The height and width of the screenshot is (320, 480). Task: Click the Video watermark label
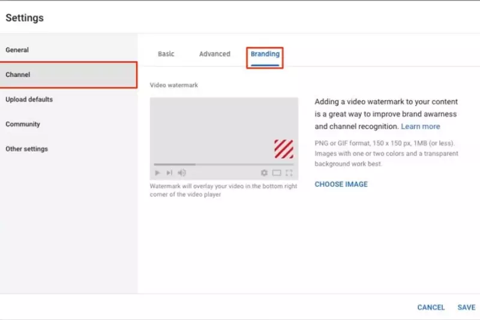click(x=174, y=85)
